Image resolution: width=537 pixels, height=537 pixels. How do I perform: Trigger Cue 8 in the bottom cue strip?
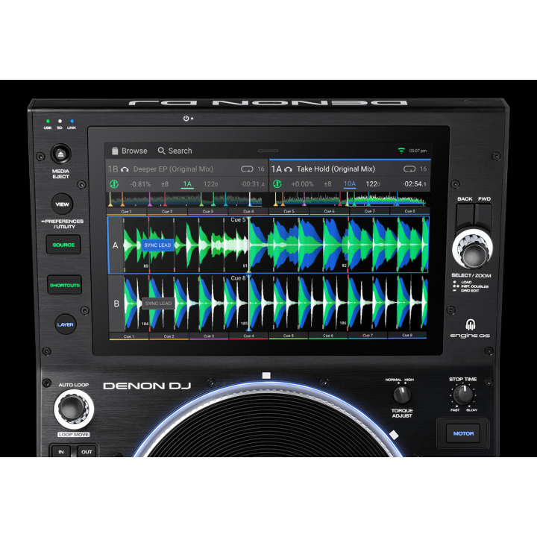point(407,336)
